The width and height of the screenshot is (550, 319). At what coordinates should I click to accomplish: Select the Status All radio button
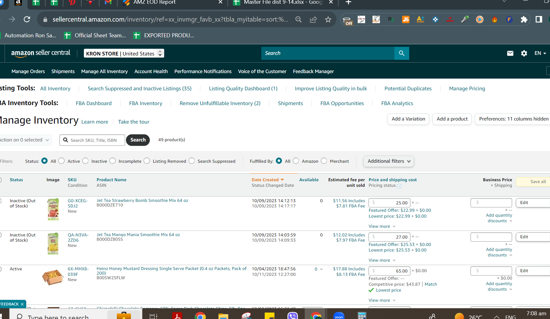(44, 161)
